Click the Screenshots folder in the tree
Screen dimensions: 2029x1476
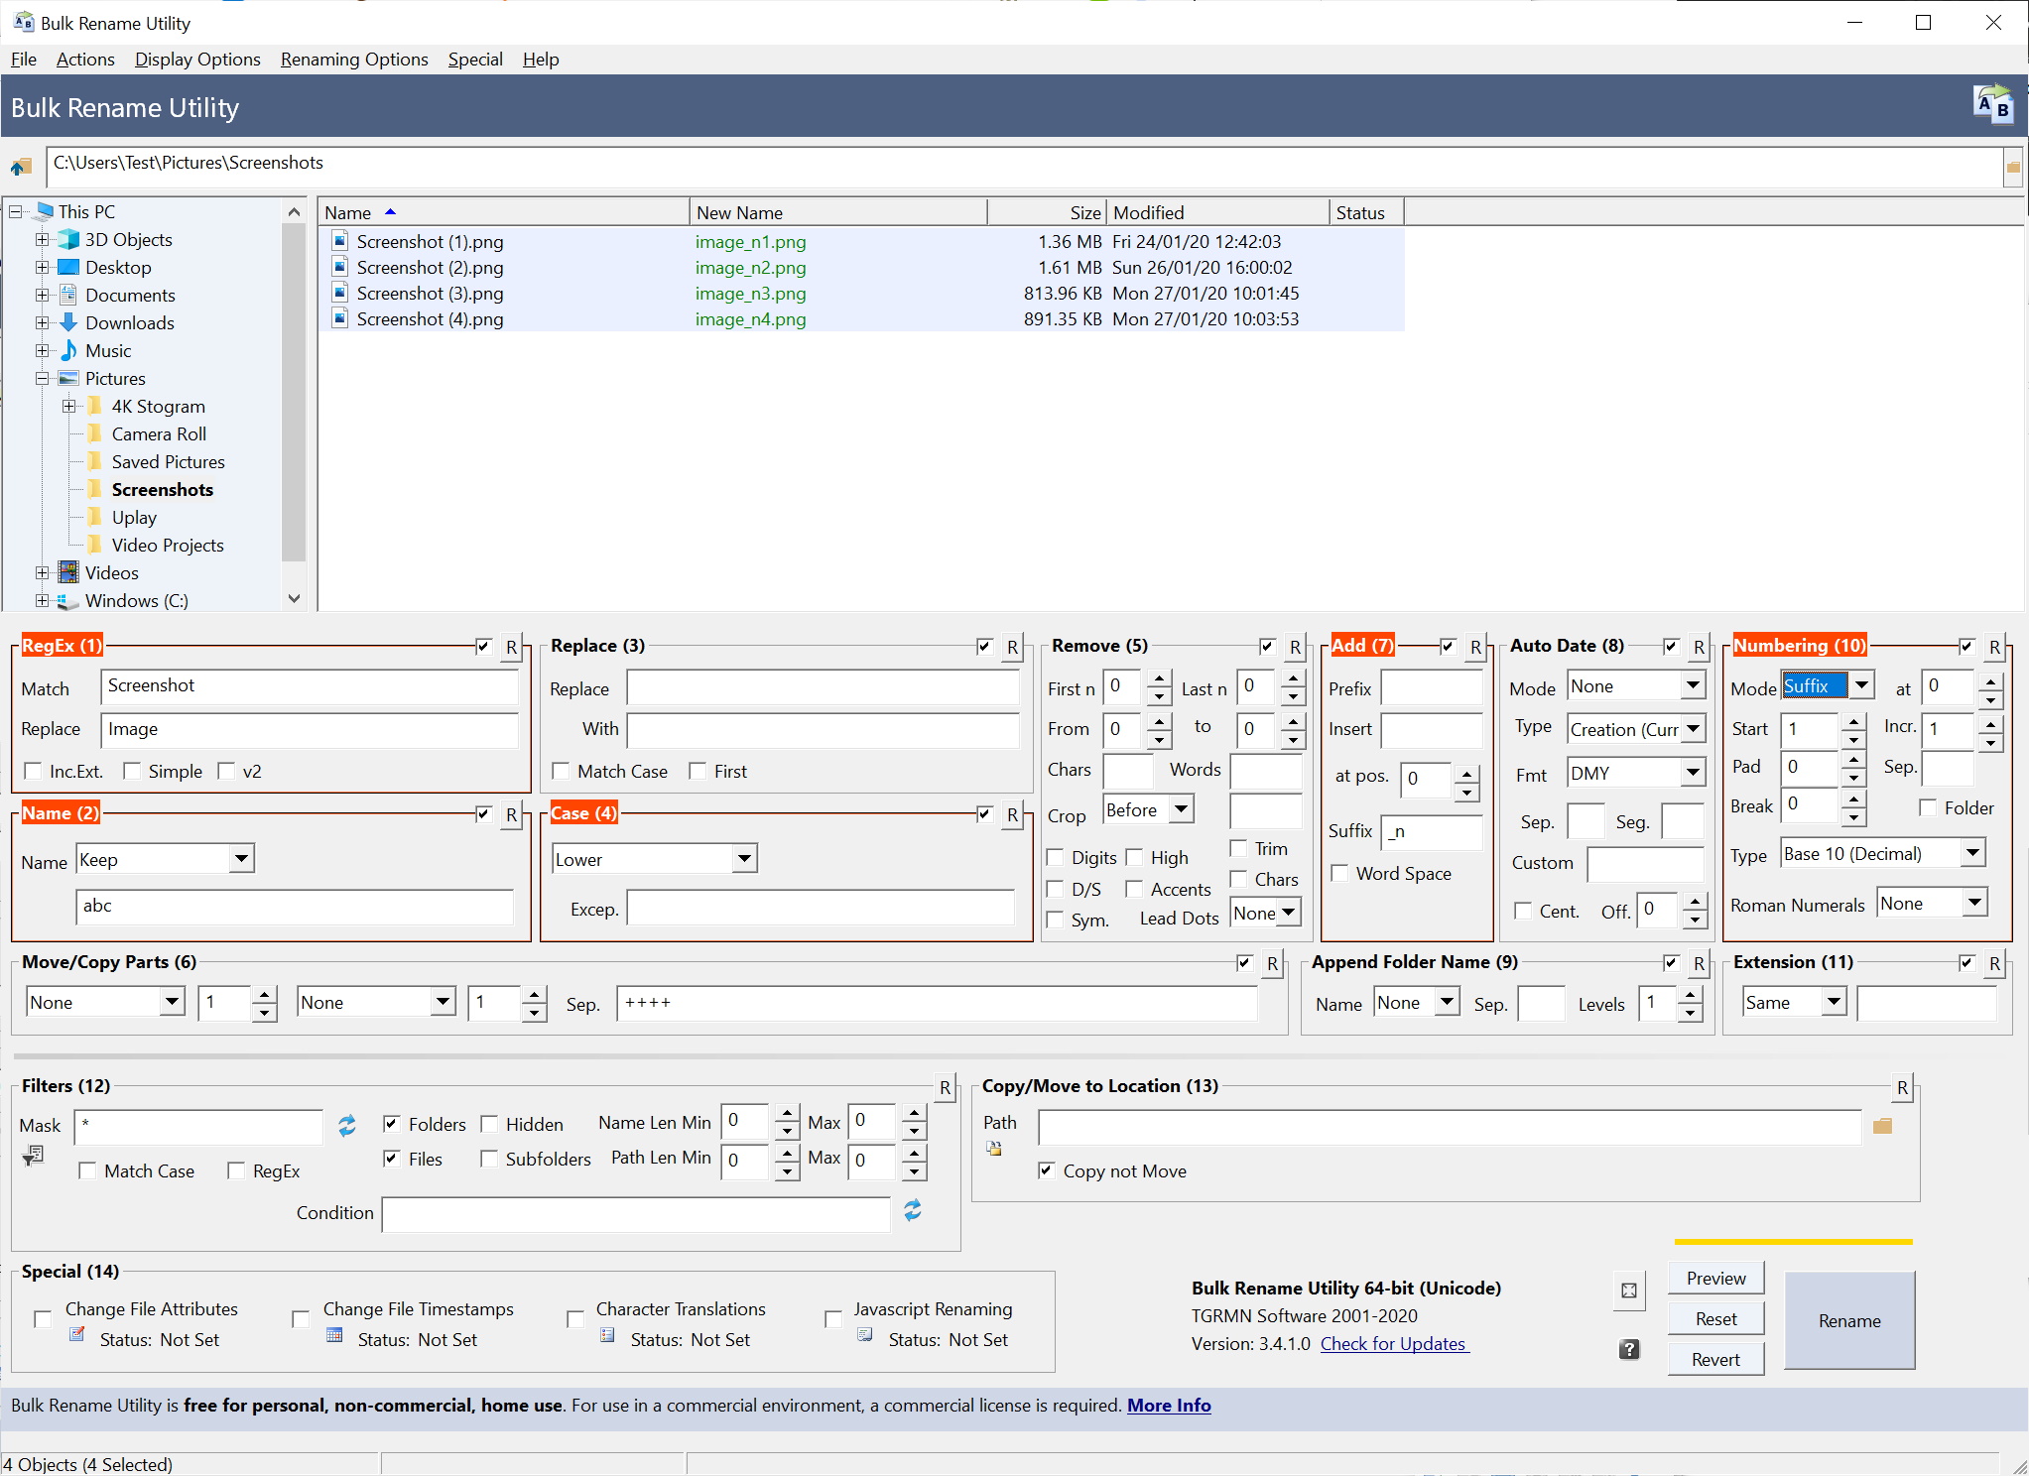(x=163, y=488)
